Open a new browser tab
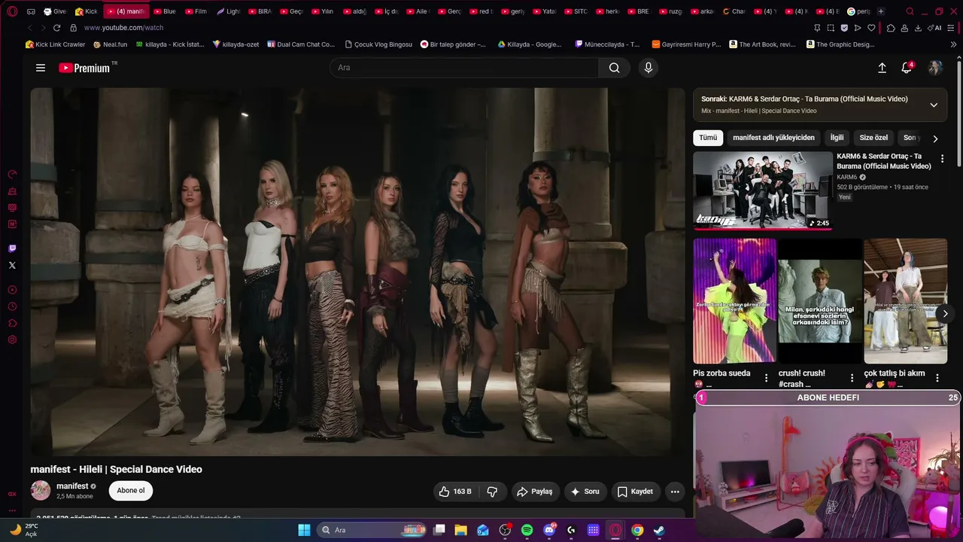The image size is (963, 542). coord(881,11)
